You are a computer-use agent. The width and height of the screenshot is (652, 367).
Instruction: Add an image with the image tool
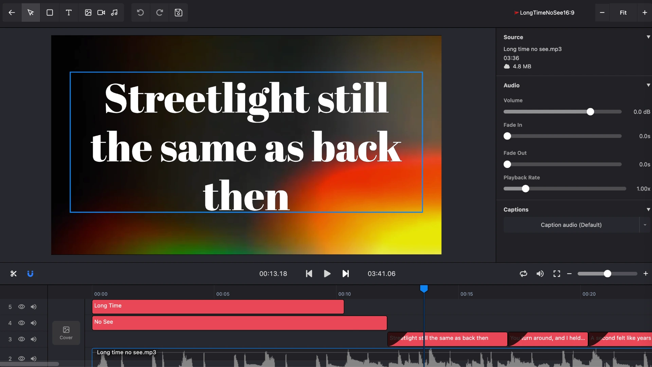pos(88,13)
